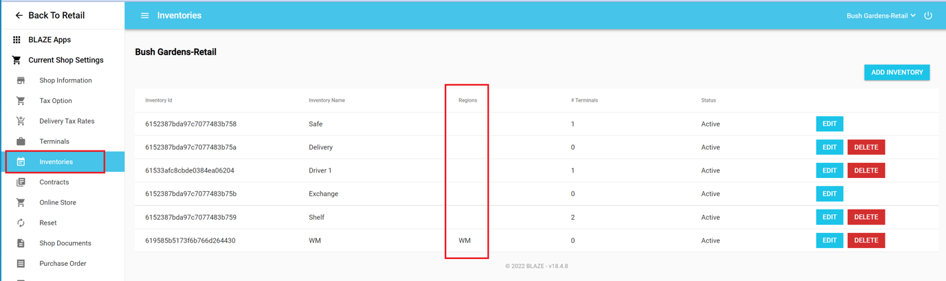Image resolution: width=946 pixels, height=281 pixels.
Task: Click the Safe inventory name
Action: click(x=316, y=124)
